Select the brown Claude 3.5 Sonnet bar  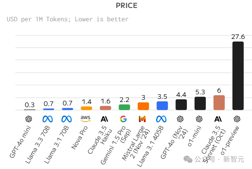point(219,103)
